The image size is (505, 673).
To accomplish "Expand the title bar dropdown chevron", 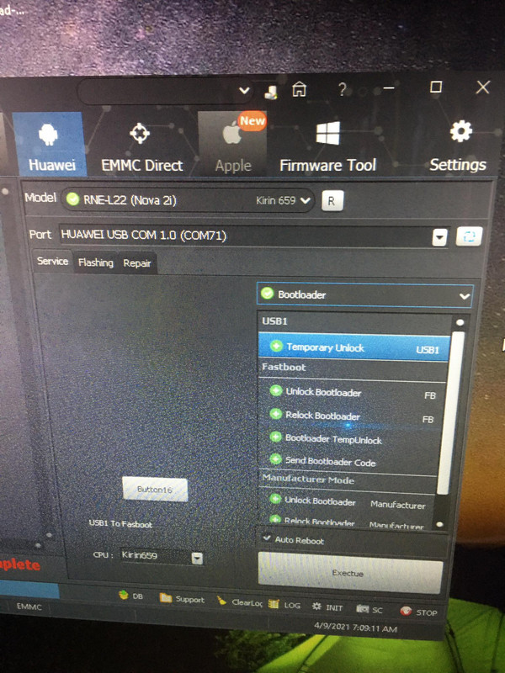I will tap(244, 91).
